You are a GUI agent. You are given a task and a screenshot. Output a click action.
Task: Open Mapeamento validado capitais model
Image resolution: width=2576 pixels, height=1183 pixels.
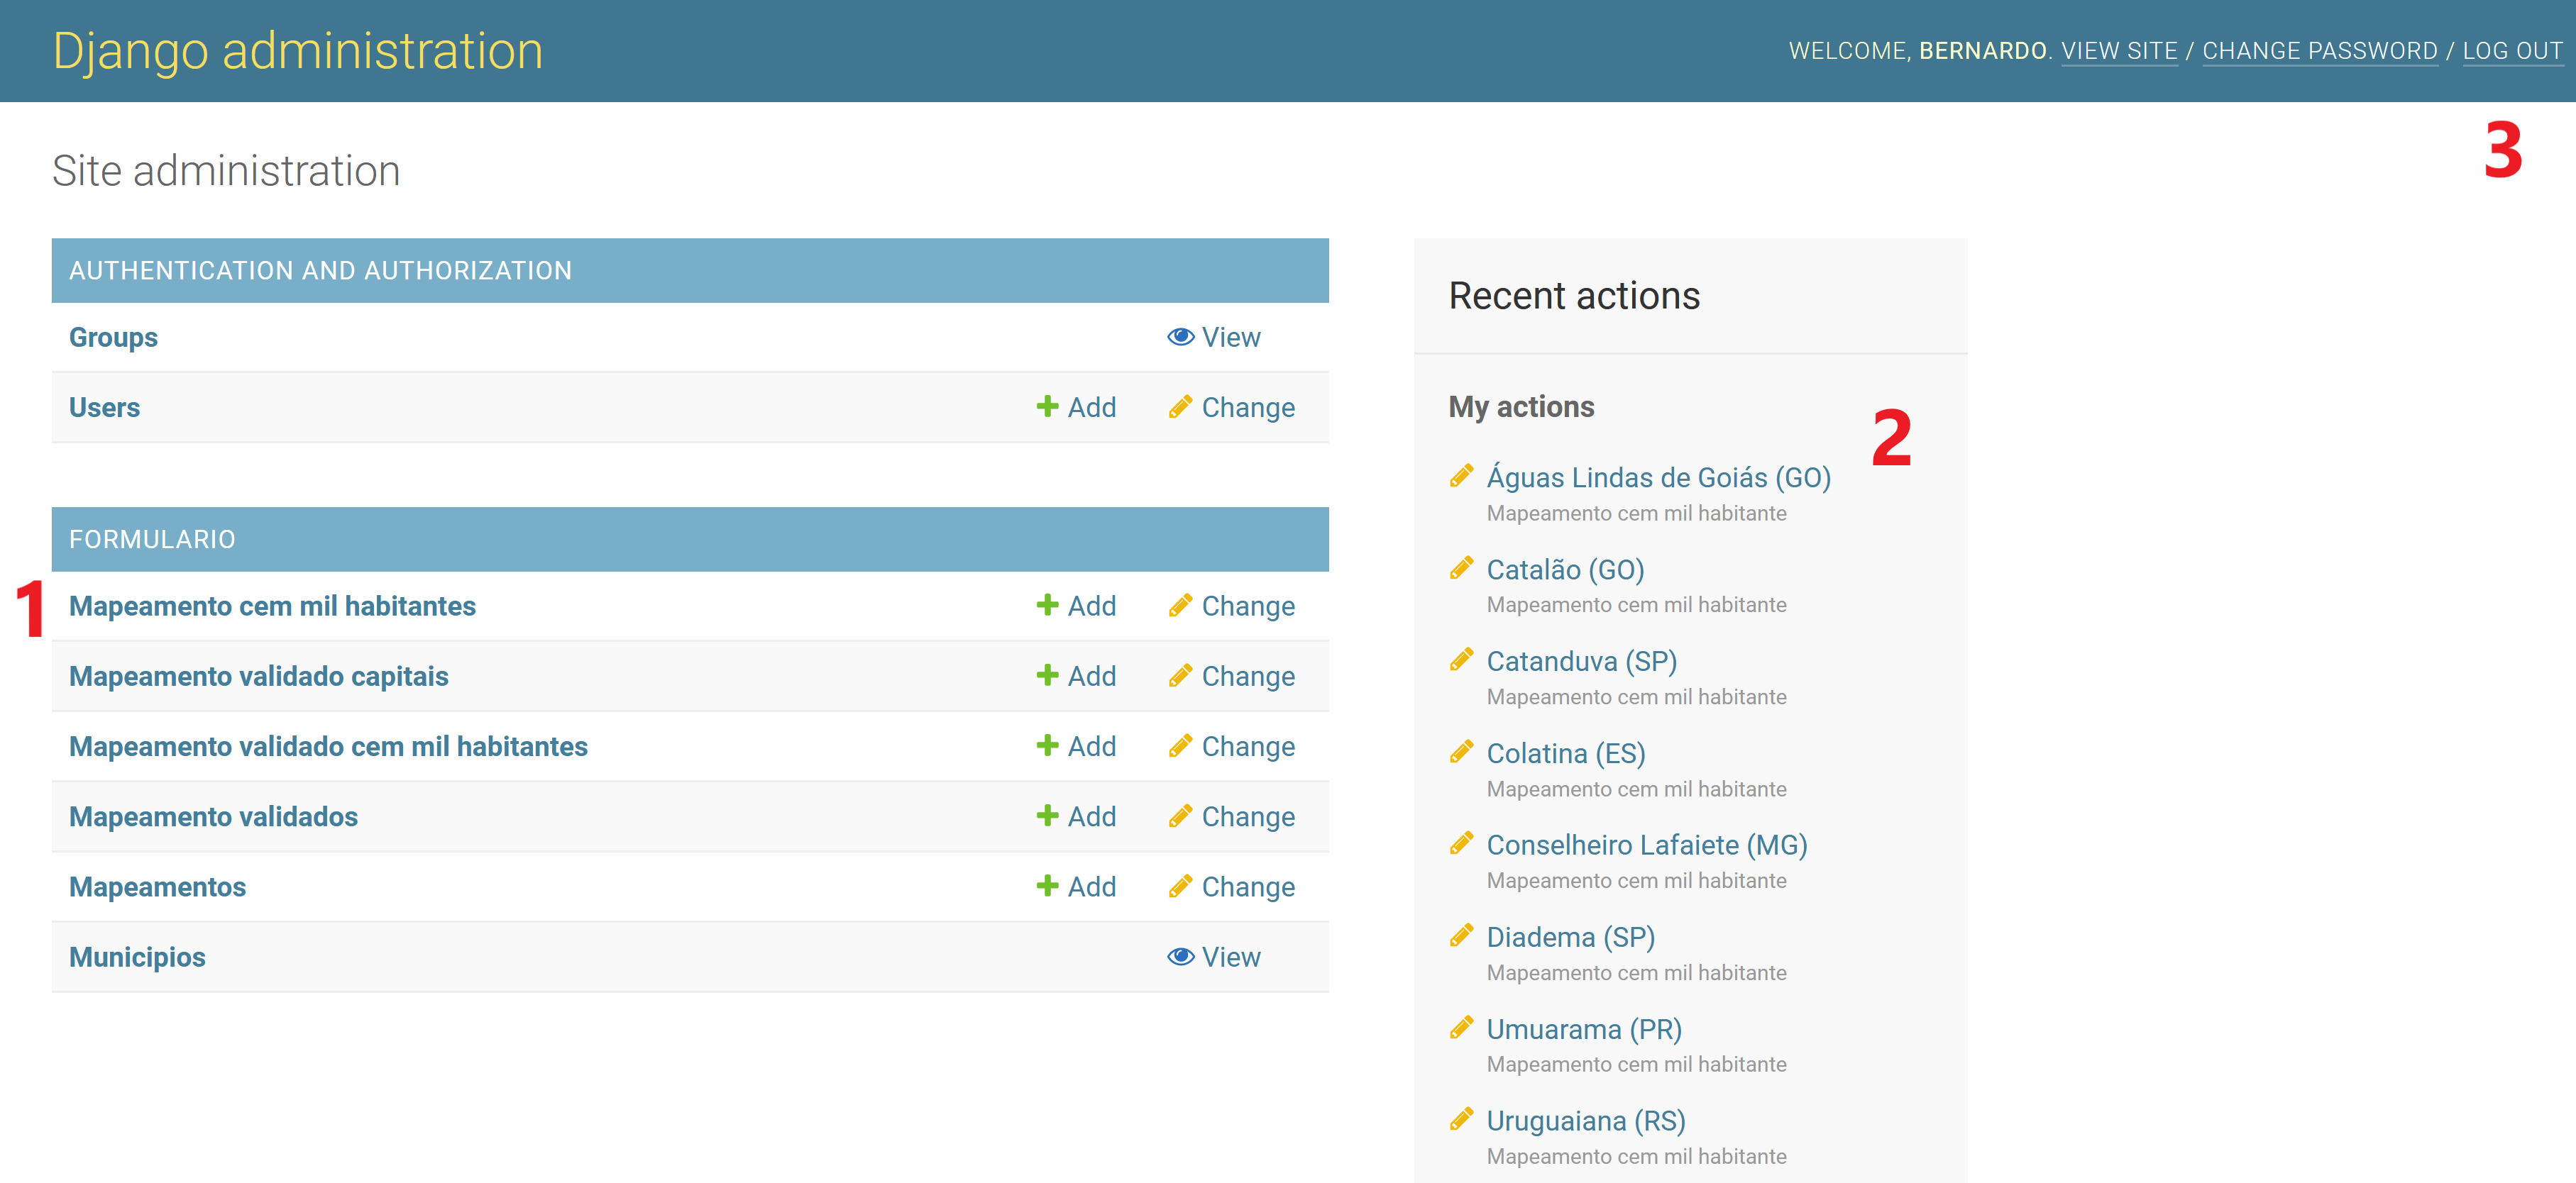pyautogui.click(x=258, y=677)
